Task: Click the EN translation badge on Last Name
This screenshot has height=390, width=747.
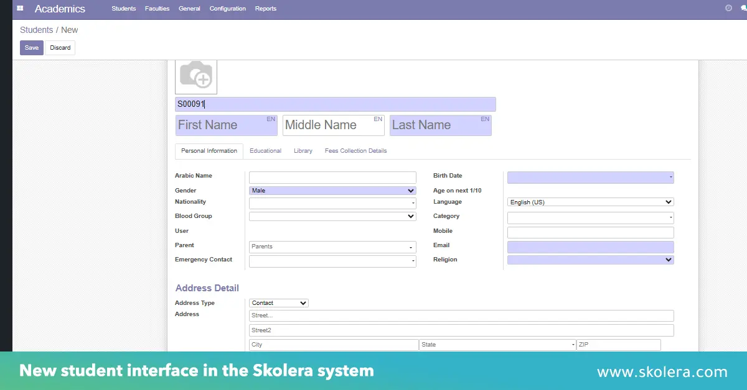Action: click(484, 118)
